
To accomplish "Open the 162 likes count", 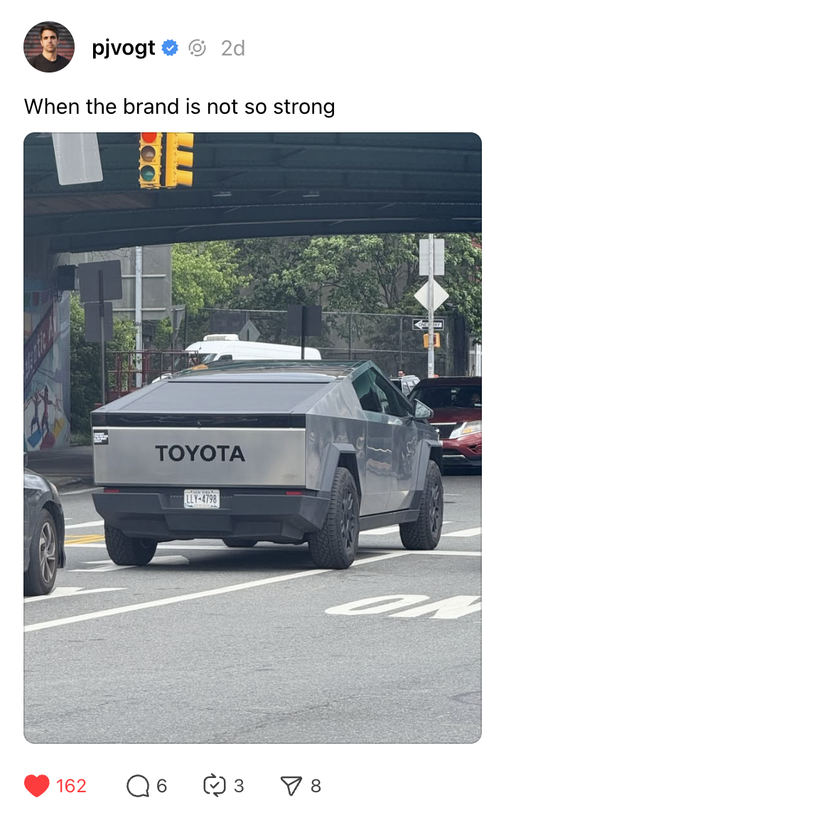I will pos(71,786).
